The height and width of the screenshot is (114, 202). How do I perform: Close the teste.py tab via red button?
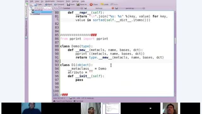(x=113, y=8)
